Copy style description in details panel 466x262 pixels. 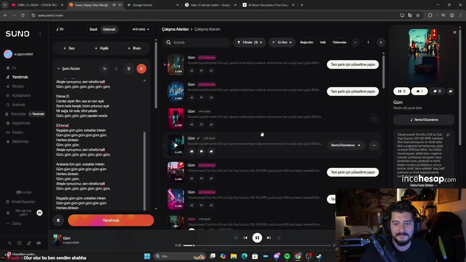(x=448, y=135)
